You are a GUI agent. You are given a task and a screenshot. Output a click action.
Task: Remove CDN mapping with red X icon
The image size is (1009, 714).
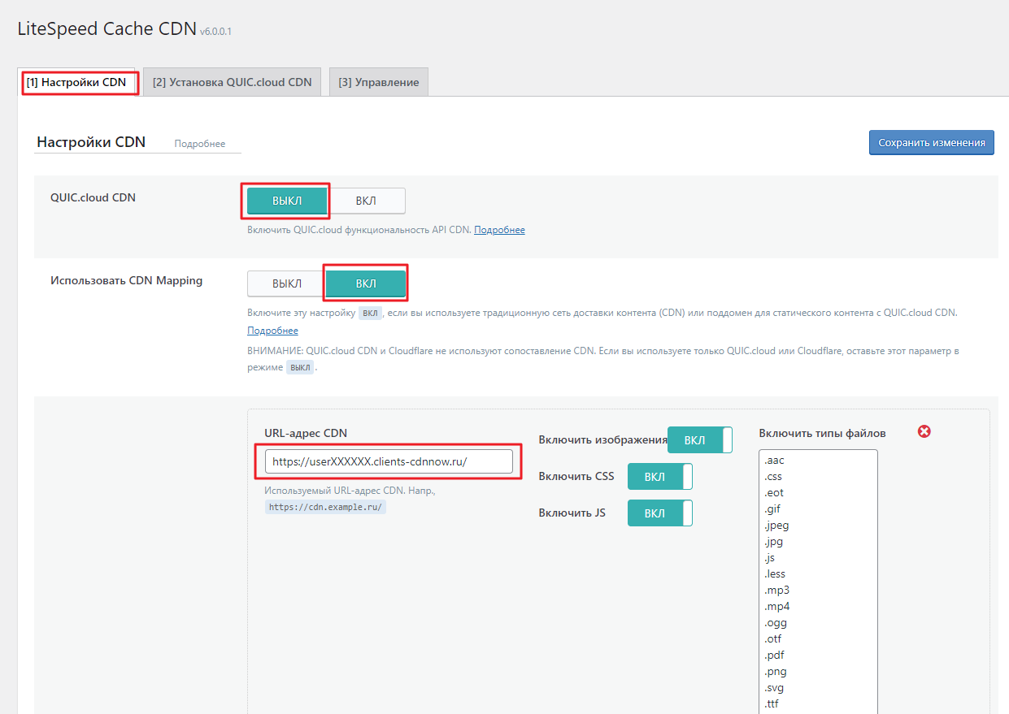coord(924,431)
